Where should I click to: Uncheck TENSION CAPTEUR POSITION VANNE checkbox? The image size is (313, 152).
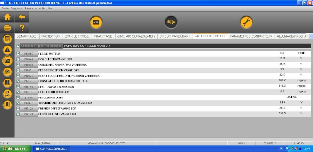pyautogui.click(x=18, y=103)
